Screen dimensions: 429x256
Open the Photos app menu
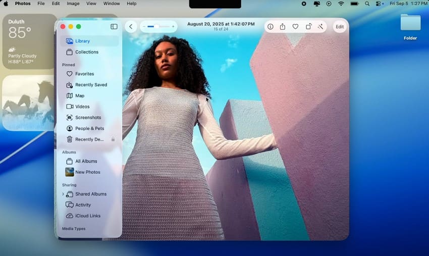click(x=23, y=4)
